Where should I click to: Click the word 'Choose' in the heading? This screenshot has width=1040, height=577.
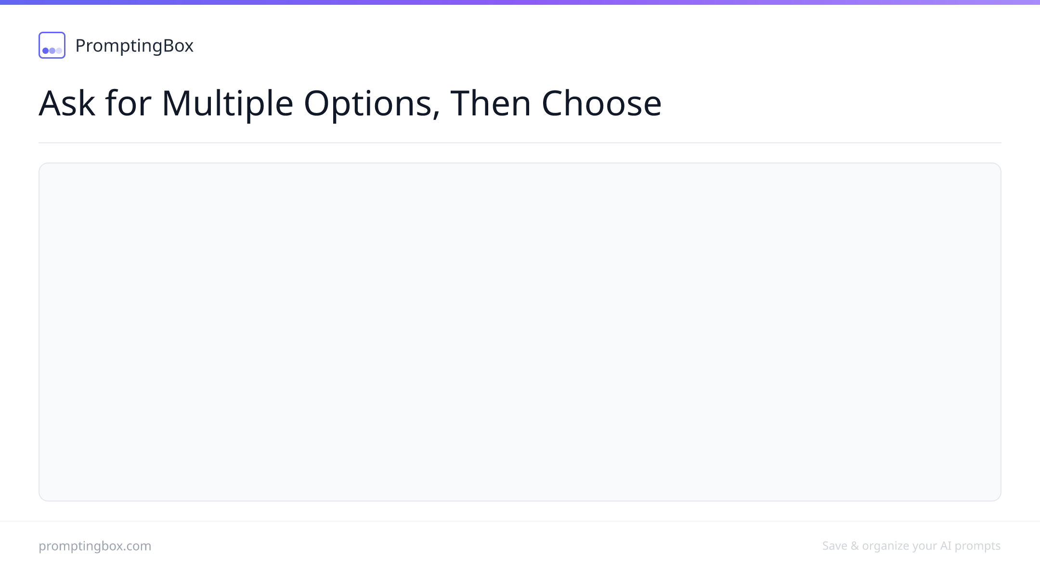(x=602, y=103)
